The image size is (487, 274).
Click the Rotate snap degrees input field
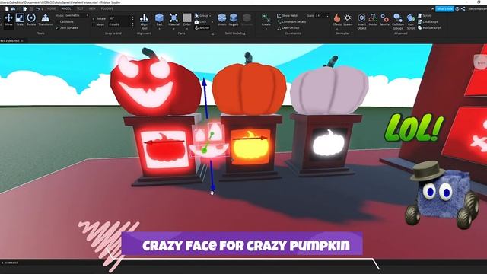click(119, 18)
